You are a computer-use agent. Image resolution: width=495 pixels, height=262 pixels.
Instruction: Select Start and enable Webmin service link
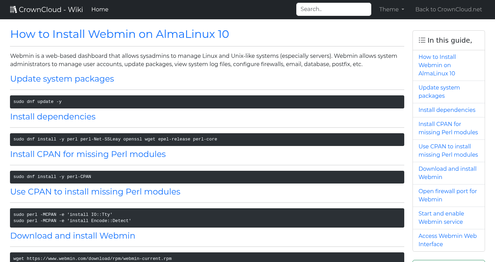pos(441,218)
